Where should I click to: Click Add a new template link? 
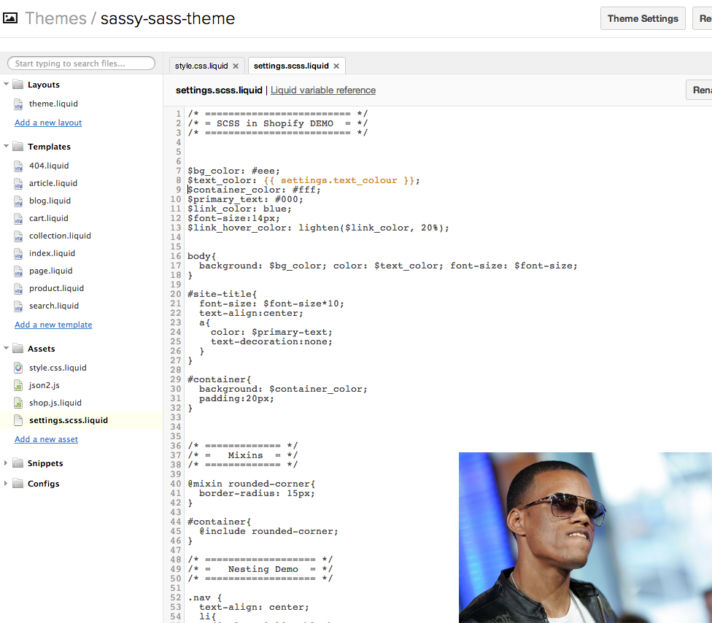(x=53, y=325)
